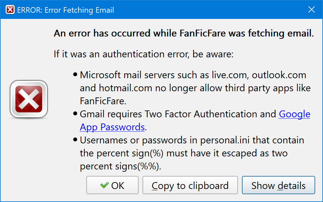323x202 pixels.
Task: Click the small error icon in title bar
Action: point(10,10)
